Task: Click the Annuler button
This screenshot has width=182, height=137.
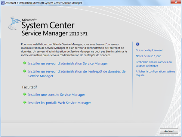Action: (169, 131)
